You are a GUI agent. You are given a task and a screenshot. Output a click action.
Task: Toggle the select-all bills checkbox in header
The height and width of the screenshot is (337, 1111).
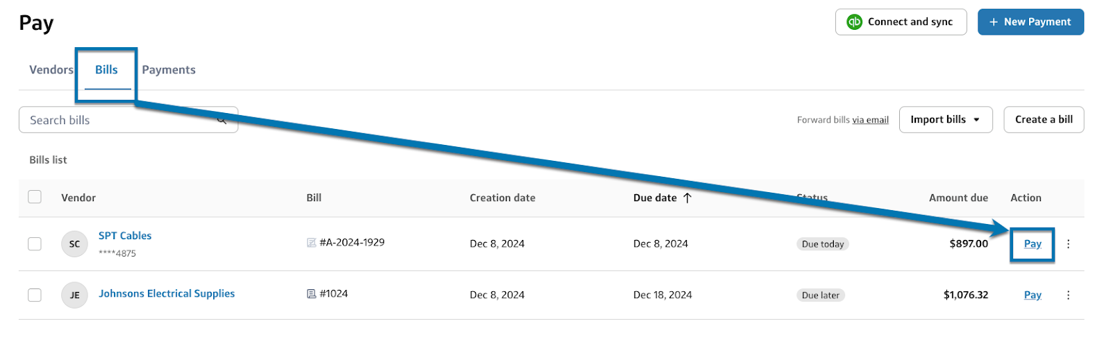coord(35,197)
